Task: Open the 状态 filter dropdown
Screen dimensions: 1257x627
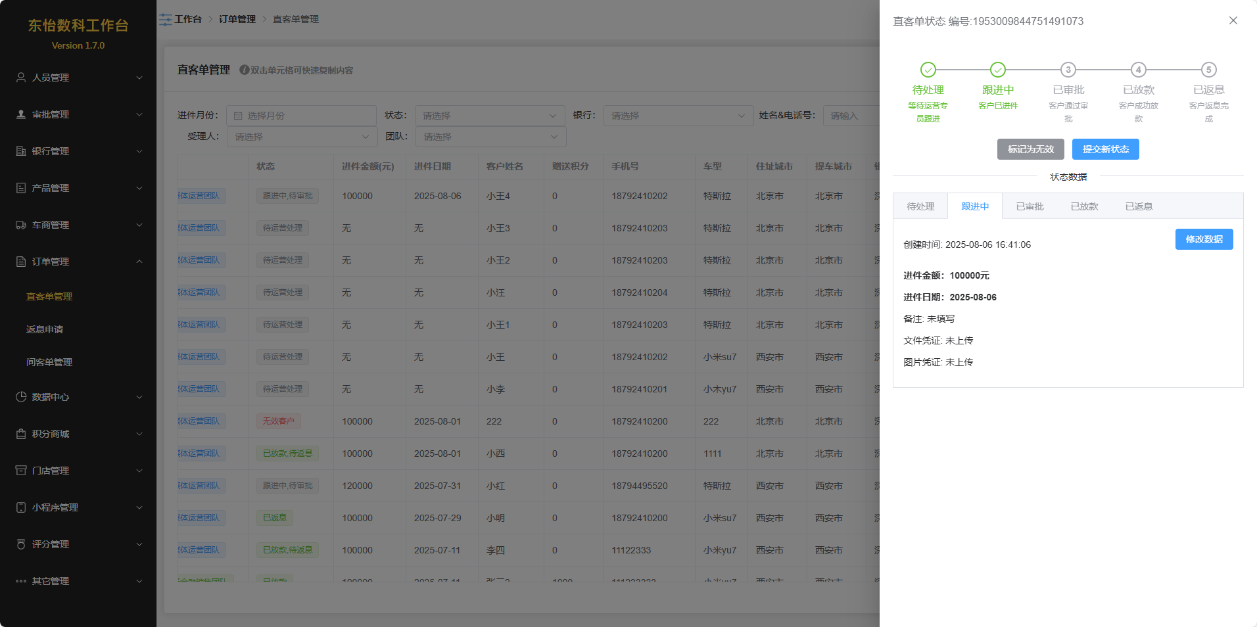Action: 489,116
